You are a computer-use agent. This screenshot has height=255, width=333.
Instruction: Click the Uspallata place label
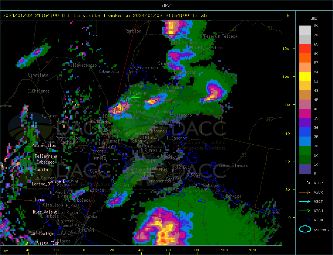point(38,75)
